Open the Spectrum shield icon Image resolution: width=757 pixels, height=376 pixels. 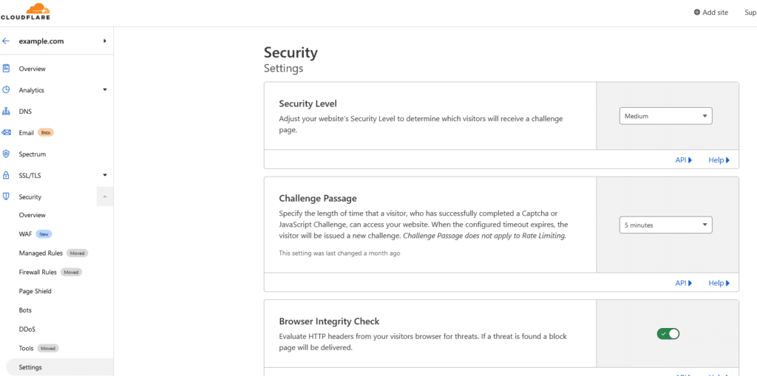[x=6, y=154]
